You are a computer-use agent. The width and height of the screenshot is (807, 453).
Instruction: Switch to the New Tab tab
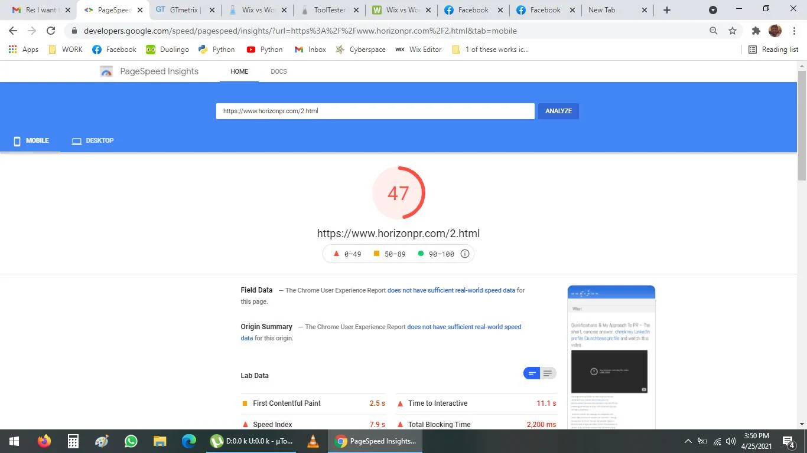tap(618, 10)
